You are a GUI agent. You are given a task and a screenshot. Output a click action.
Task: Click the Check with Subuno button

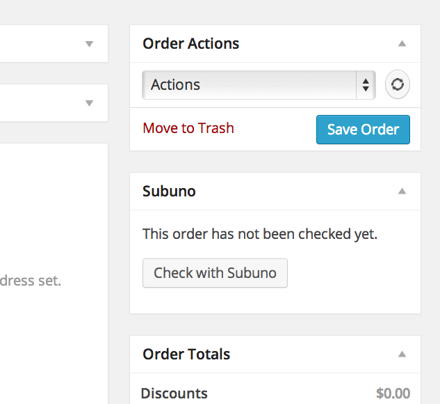(215, 273)
